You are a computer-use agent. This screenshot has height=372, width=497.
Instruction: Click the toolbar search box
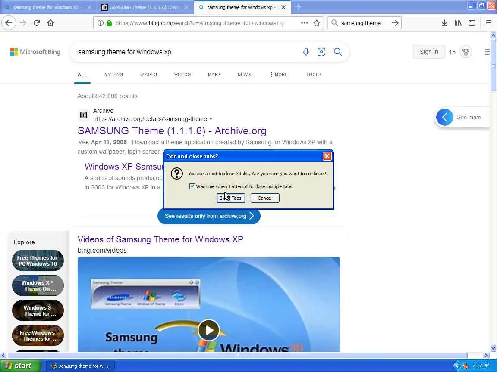click(x=364, y=23)
